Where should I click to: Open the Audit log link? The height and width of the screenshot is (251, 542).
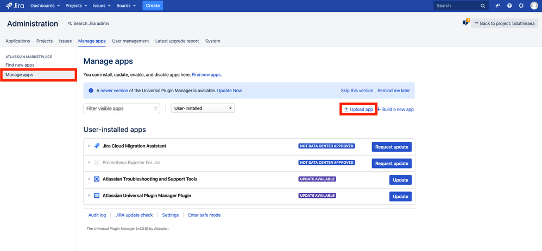click(97, 215)
